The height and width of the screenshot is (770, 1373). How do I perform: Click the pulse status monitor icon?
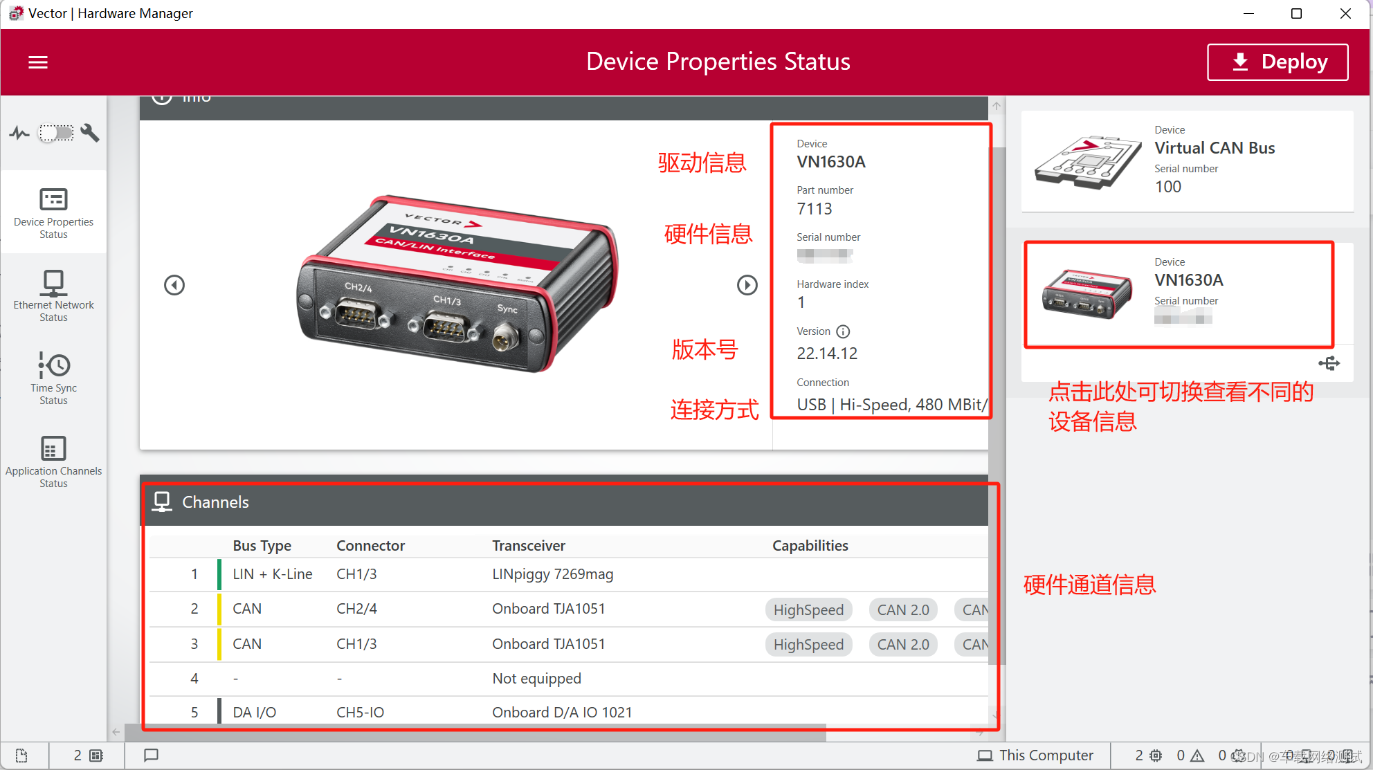pos(19,133)
